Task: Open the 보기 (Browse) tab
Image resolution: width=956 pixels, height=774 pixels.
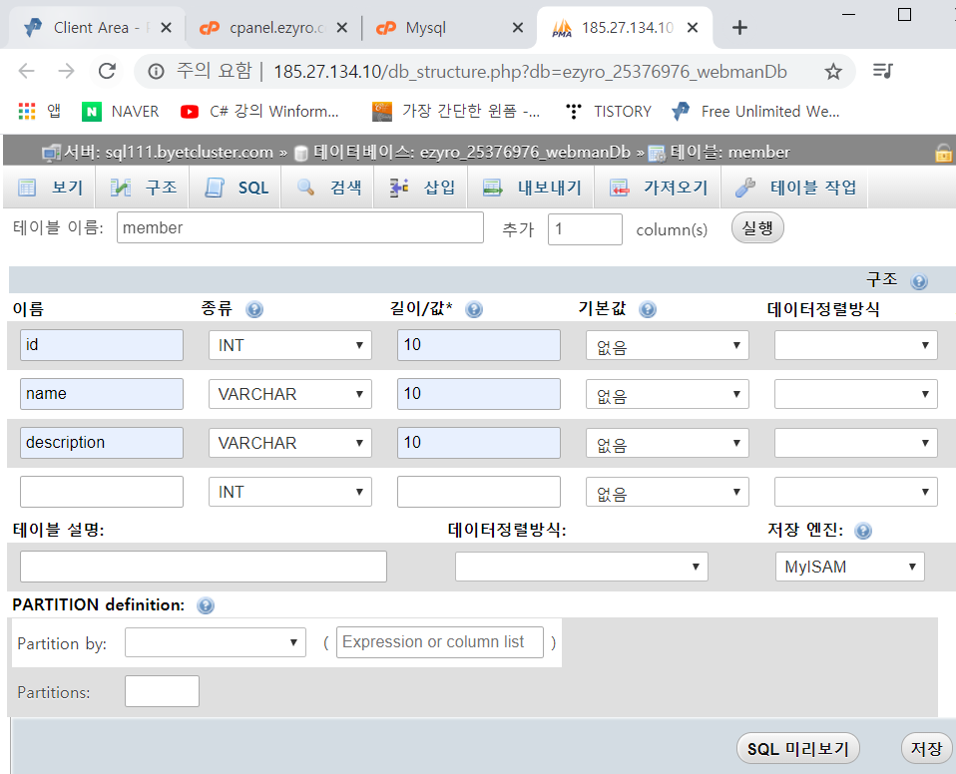Action: (50, 188)
